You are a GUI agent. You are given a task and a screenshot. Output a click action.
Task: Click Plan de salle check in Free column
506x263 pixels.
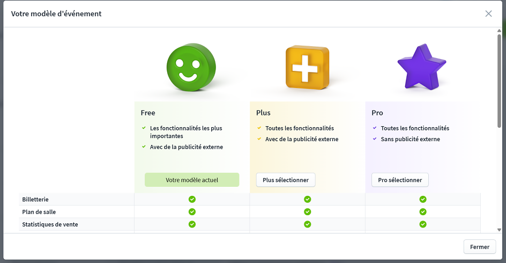(x=192, y=211)
